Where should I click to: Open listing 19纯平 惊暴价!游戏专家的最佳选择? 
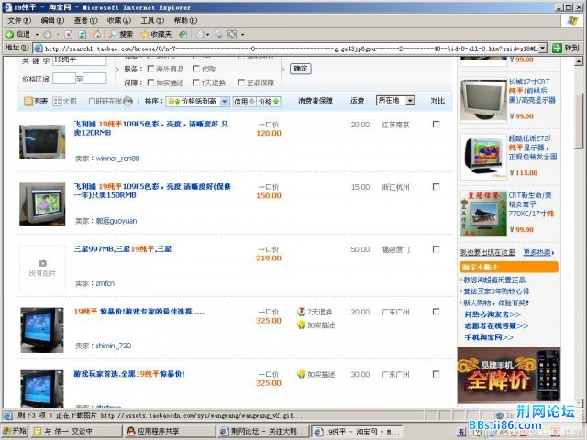click(139, 312)
